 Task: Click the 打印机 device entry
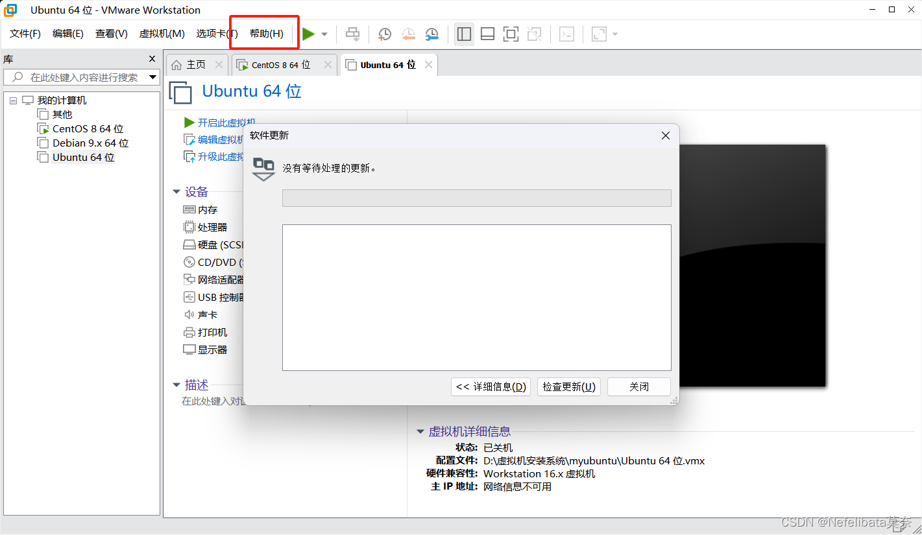205,333
